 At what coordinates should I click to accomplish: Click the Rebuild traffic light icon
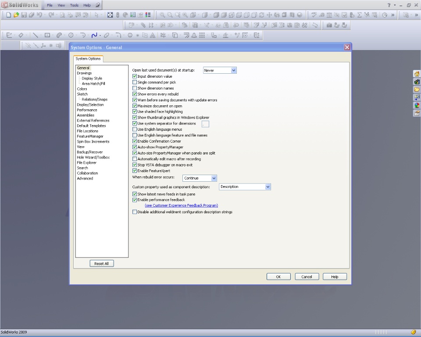[x=118, y=15]
